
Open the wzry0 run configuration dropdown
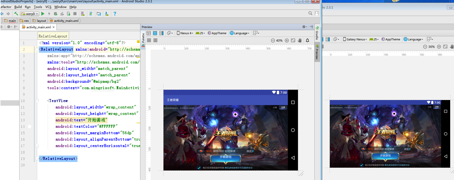coord(30,14)
